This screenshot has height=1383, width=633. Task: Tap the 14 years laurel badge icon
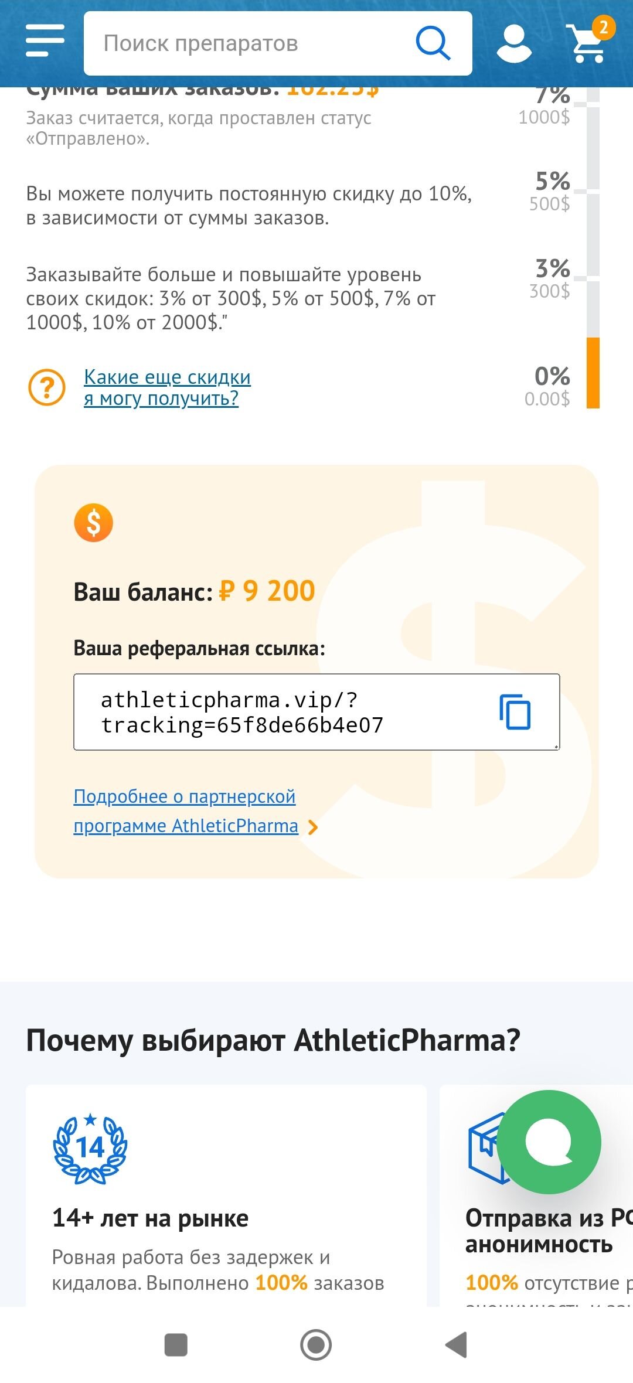(x=90, y=1149)
